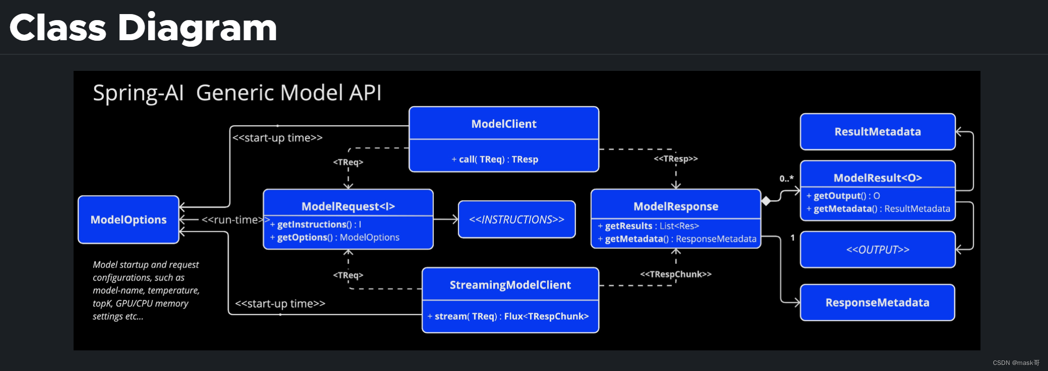Click 'getResults : List<Res>' line
The width and height of the screenshot is (1048, 371).
tap(648, 226)
